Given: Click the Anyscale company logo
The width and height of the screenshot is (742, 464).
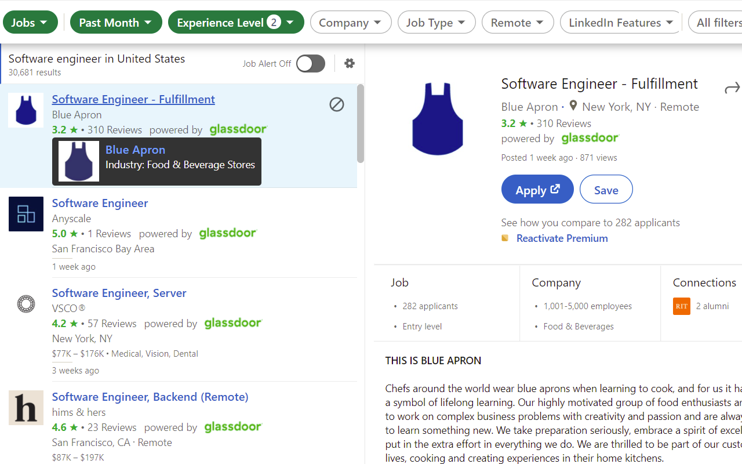Looking at the screenshot, I should pyautogui.click(x=26, y=214).
